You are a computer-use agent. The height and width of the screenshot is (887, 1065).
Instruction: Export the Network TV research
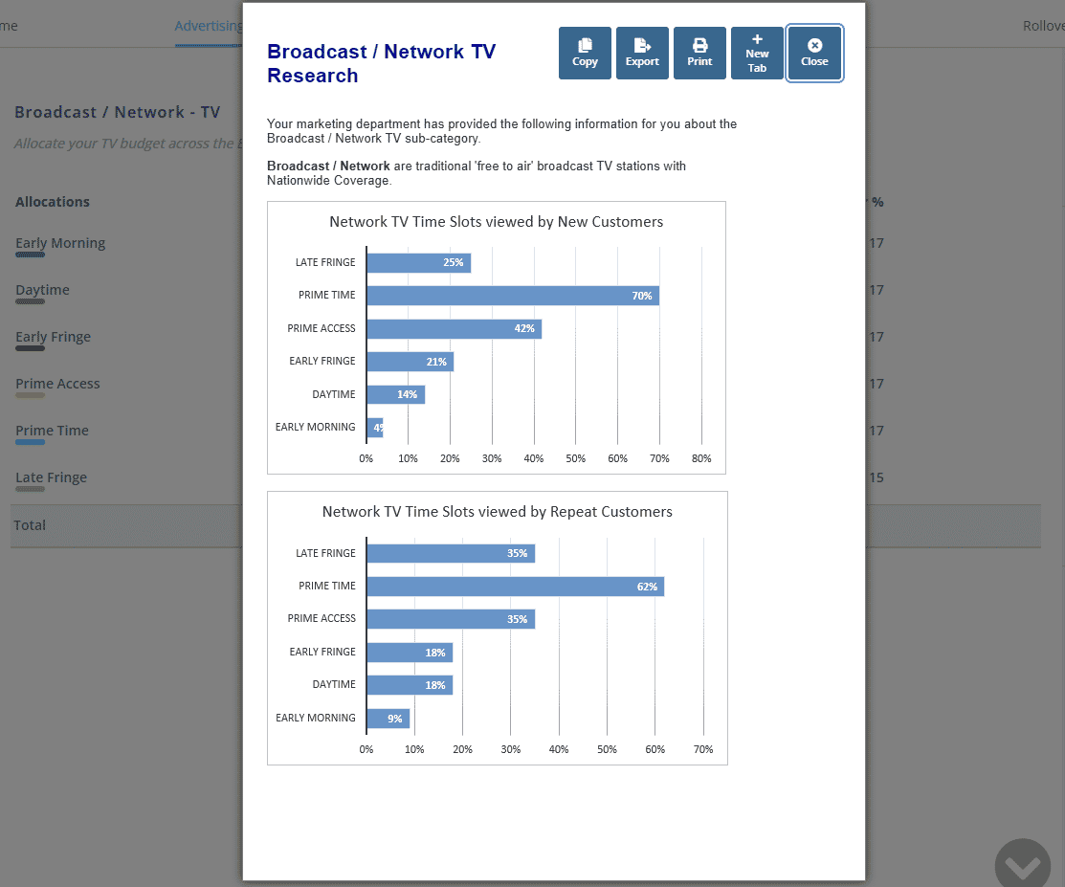642,53
